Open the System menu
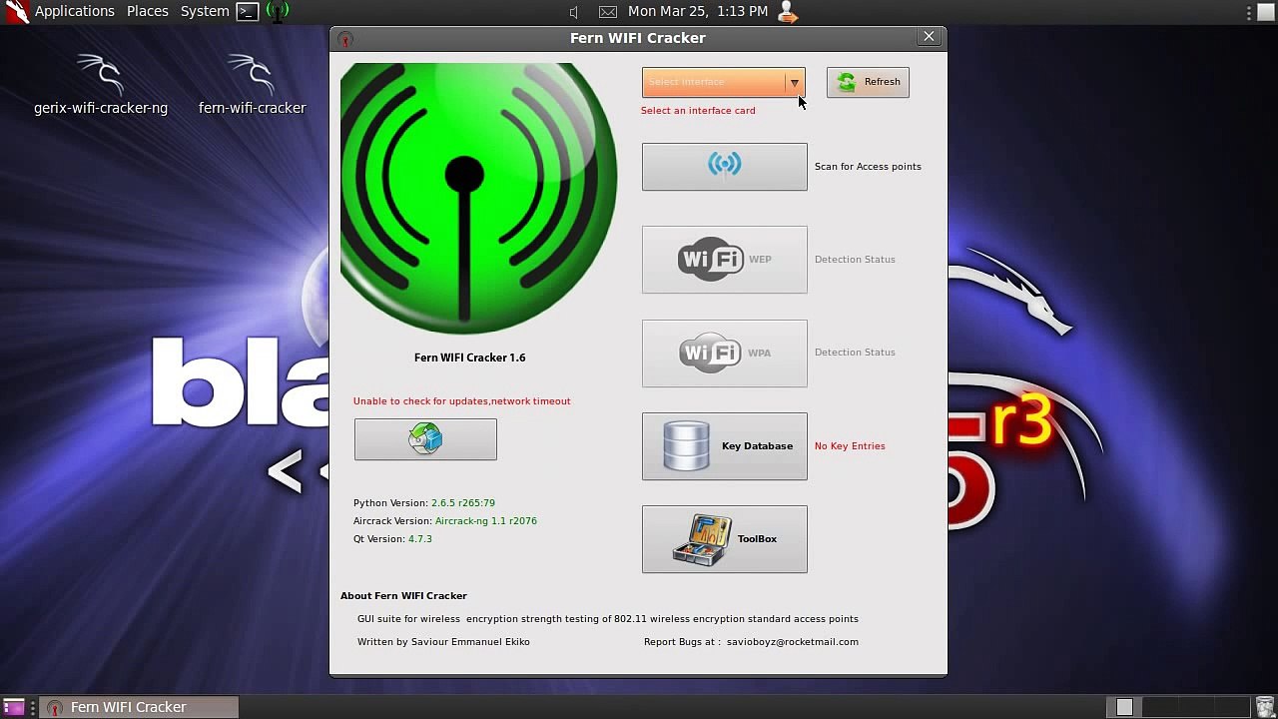Screen dimensions: 1278x719 coord(205,11)
